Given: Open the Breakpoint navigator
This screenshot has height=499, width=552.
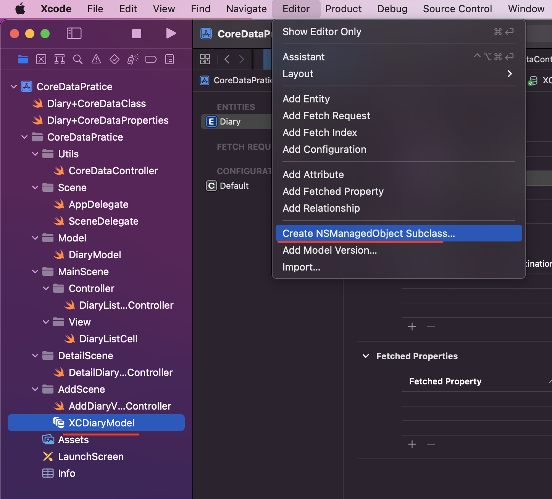Looking at the screenshot, I should pos(151,59).
